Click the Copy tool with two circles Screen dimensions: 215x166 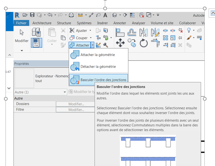[x=132, y=42]
